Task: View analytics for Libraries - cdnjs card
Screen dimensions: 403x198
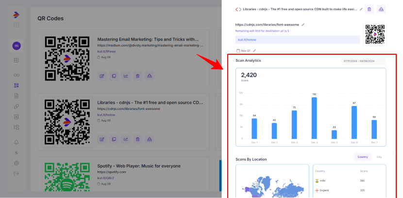Action: pyautogui.click(x=126, y=139)
